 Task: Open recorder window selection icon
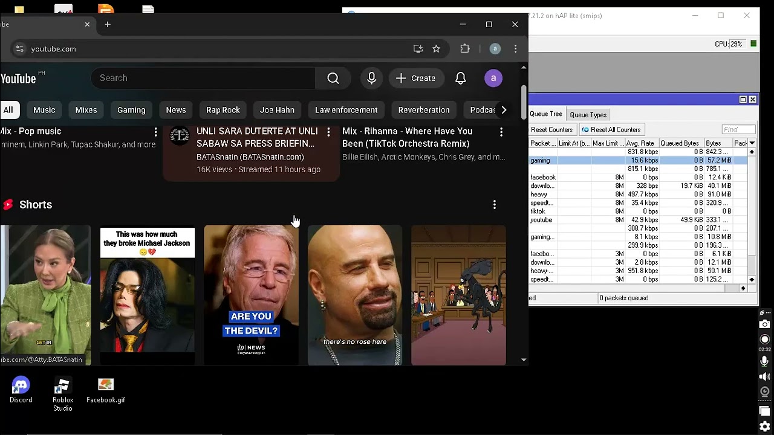765,411
